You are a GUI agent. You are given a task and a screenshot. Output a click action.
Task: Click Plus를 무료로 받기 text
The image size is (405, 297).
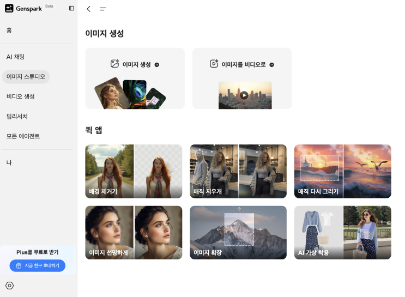coord(38,252)
